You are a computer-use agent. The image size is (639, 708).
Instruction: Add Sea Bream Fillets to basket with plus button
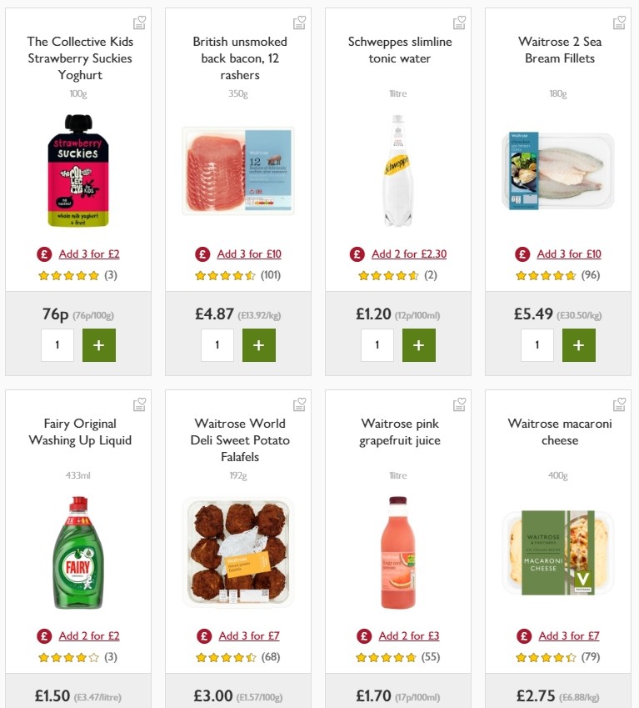tap(578, 344)
